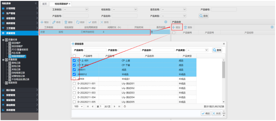Click the 查询 button in the 添加信息 dialog
This screenshot has height=121, width=276.
pyautogui.click(x=217, y=50)
